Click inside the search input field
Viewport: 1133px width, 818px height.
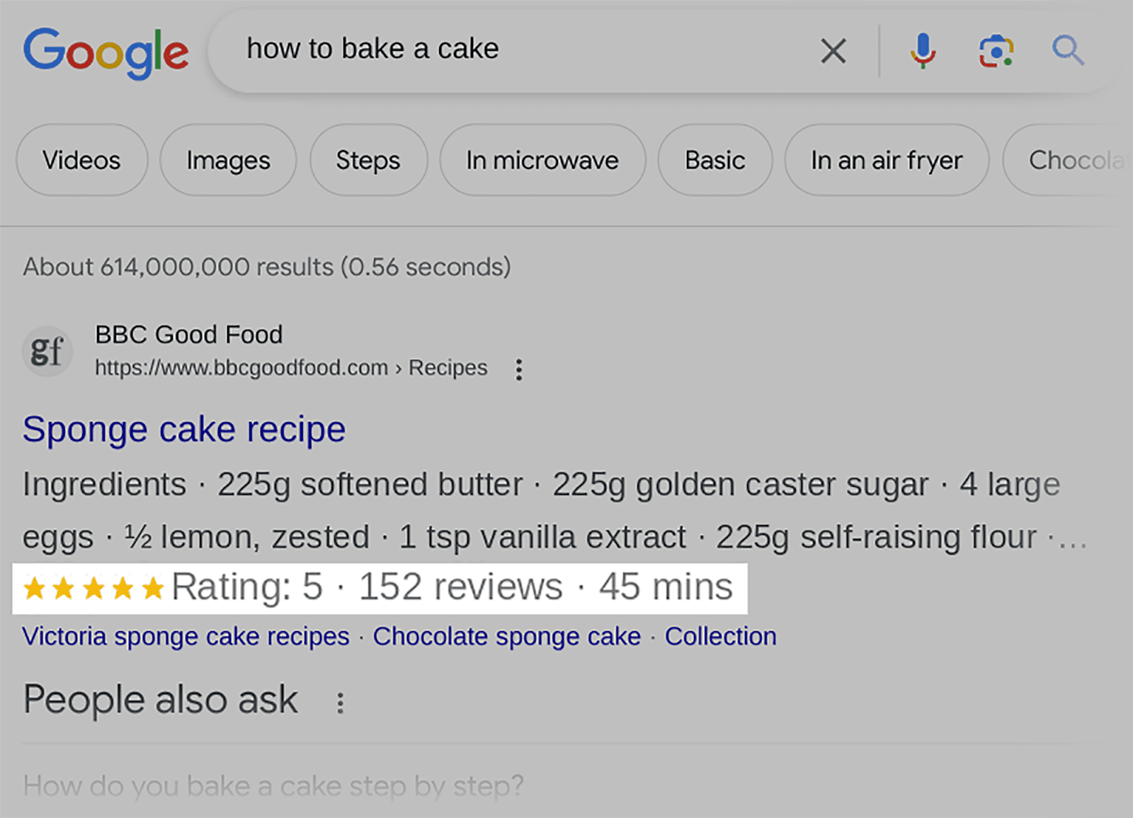[496, 50]
